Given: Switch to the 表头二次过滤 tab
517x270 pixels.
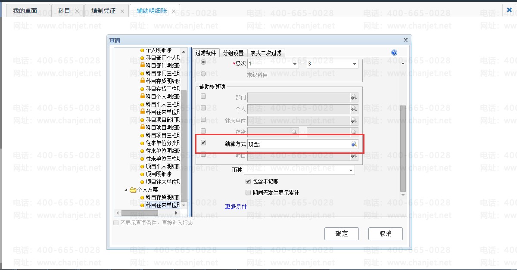Looking at the screenshot, I should point(266,53).
